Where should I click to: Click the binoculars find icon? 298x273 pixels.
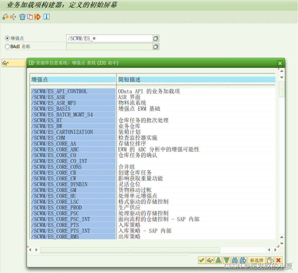pyautogui.click(x=235, y=260)
